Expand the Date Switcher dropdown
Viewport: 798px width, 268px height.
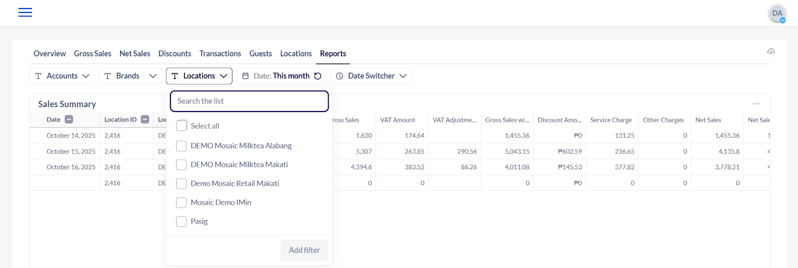371,76
